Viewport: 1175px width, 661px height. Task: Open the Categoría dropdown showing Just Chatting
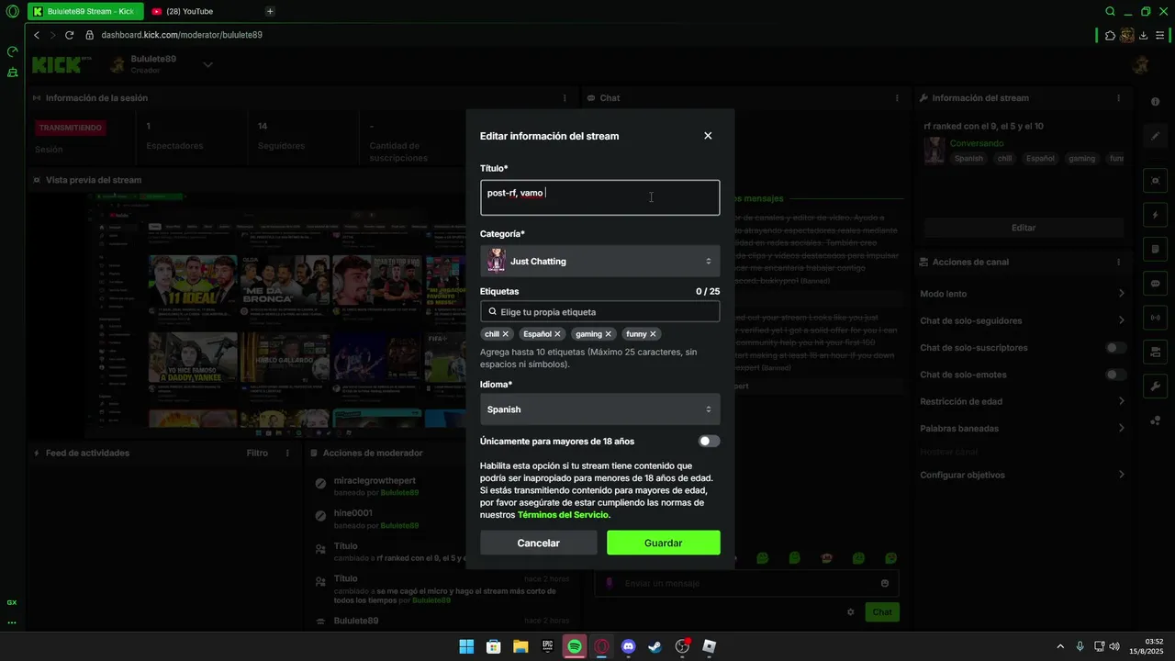pyautogui.click(x=599, y=262)
